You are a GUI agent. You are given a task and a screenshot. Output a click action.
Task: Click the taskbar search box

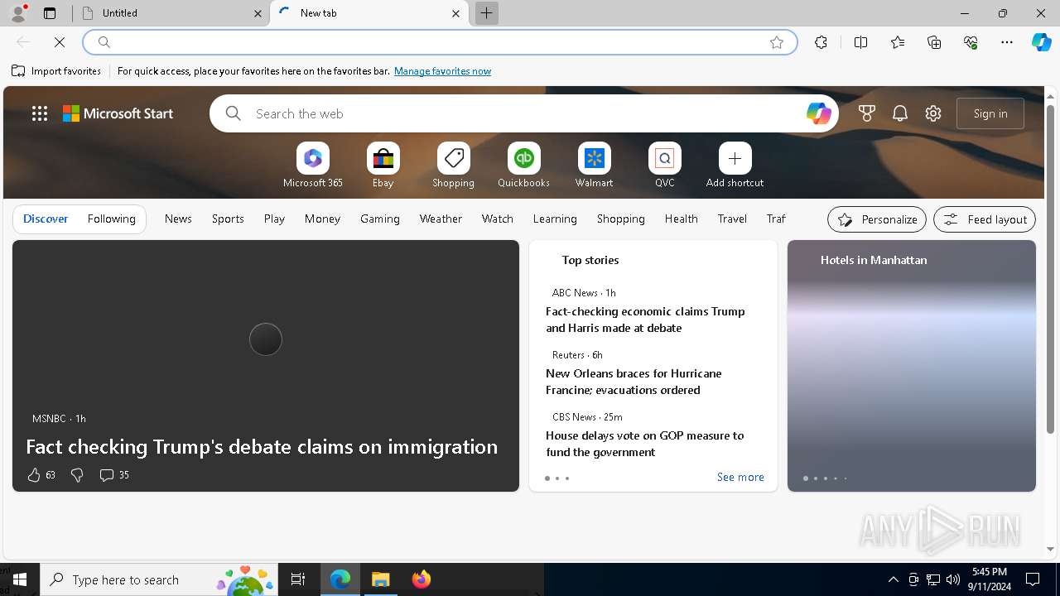click(x=161, y=579)
